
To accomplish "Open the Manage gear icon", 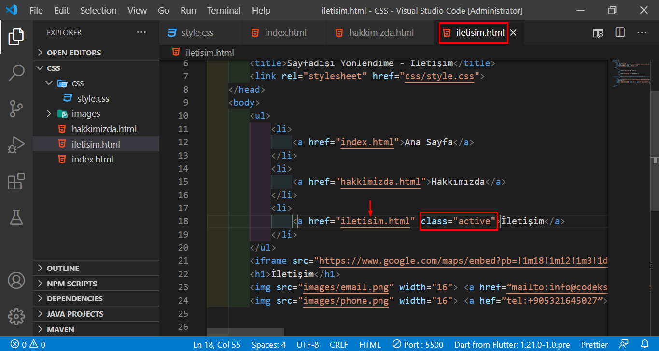I will [16, 316].
